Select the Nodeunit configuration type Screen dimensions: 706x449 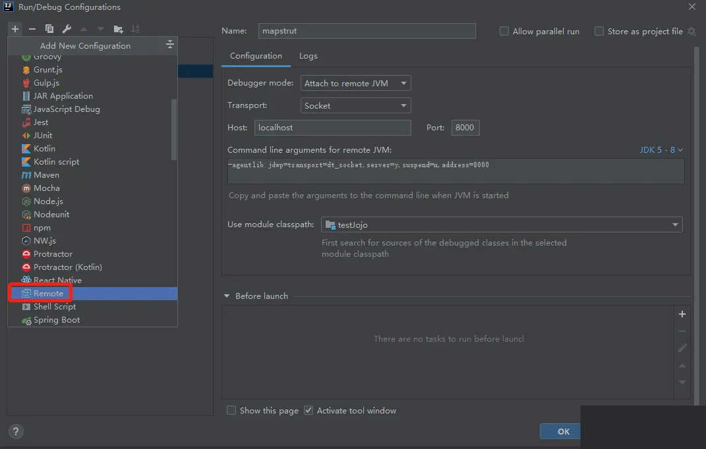pyautogui.click(x=92, y=215)
